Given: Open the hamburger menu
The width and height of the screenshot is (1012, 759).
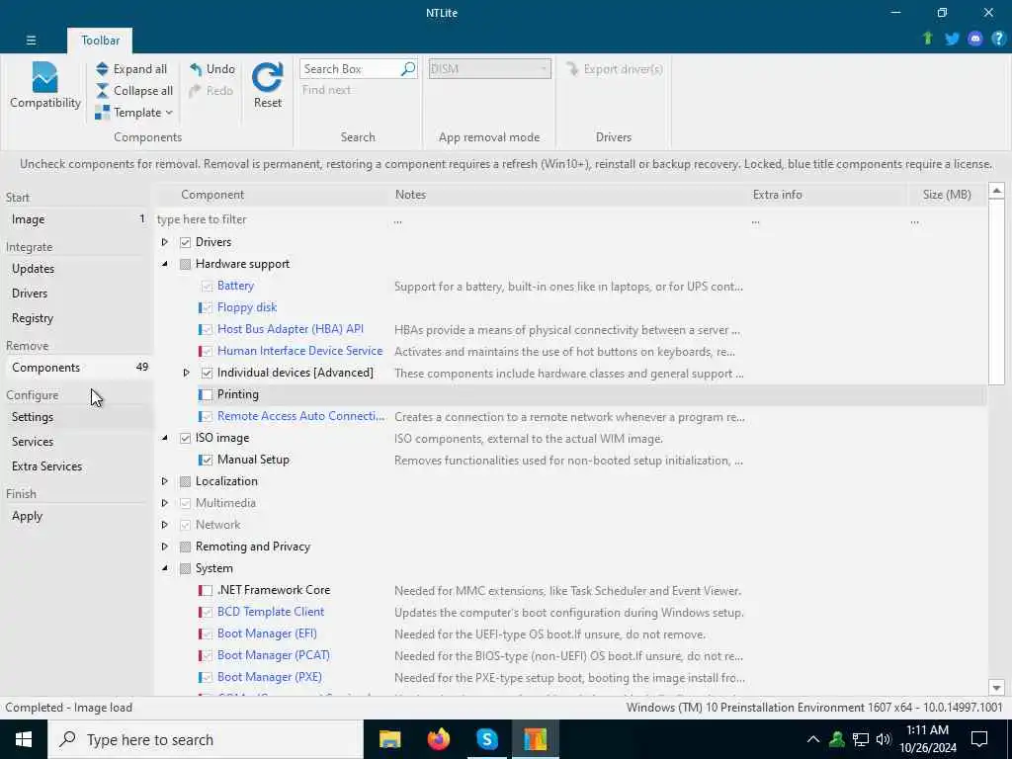Looking at the screenshot, I should point(31,40).
